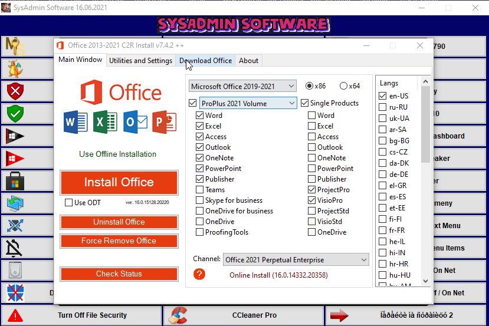Uncheck the ProjectPro single product
Screen dimensions: 489x326
coord(311,189)
